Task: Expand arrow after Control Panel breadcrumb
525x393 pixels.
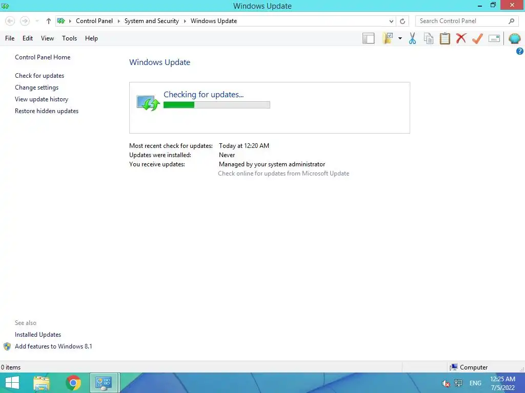Action: [x=118, y=21]
